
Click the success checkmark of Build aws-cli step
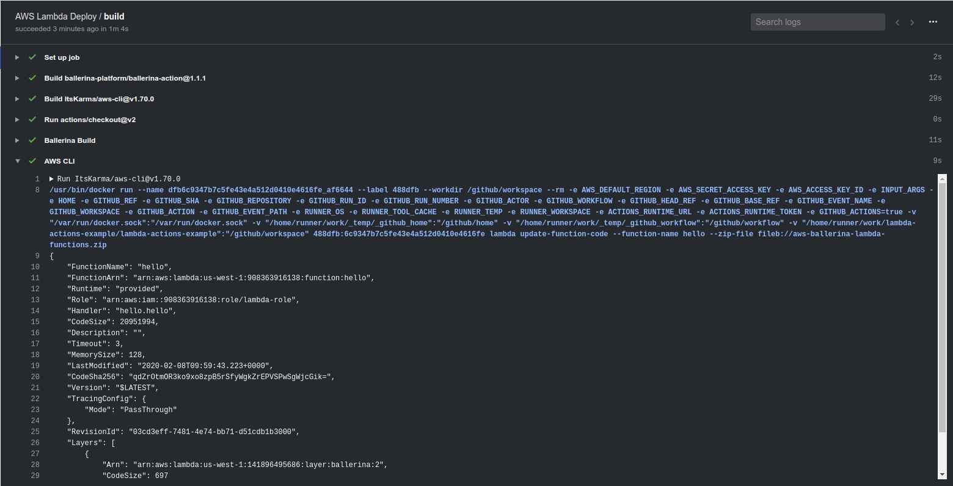tap(32, 99)
